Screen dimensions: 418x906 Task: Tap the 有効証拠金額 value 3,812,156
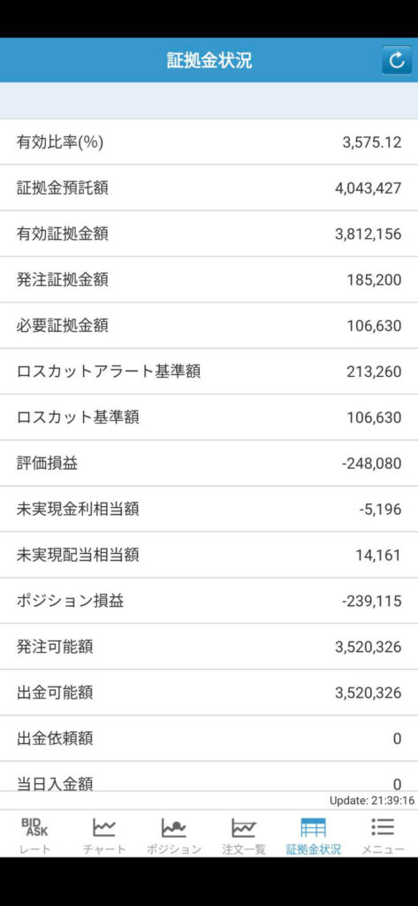tap(368, 234)
